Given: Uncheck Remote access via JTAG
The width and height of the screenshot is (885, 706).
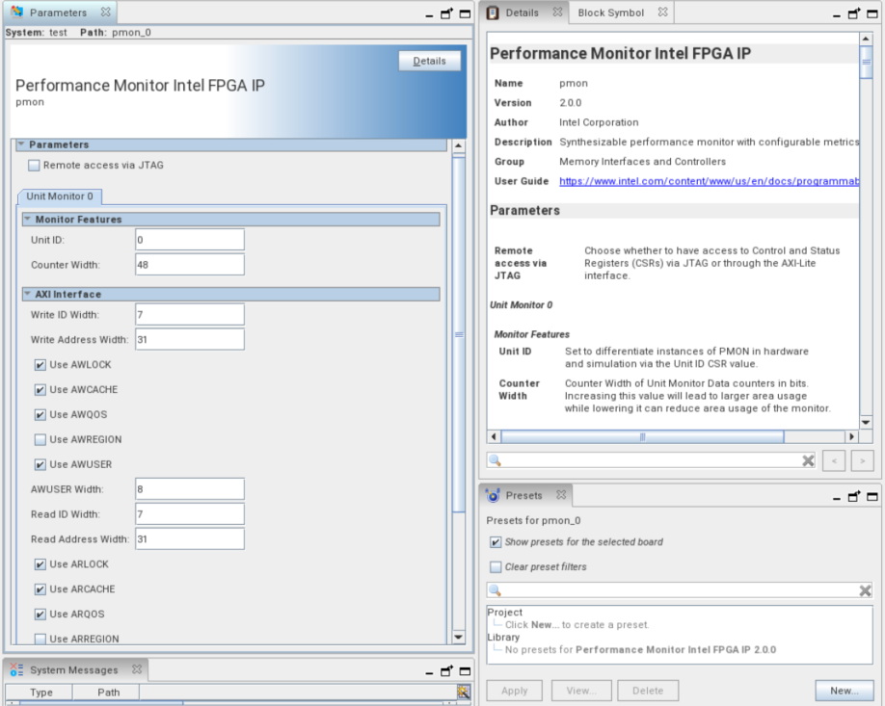Looking at the screenshot, I should (x=34, y=165).
